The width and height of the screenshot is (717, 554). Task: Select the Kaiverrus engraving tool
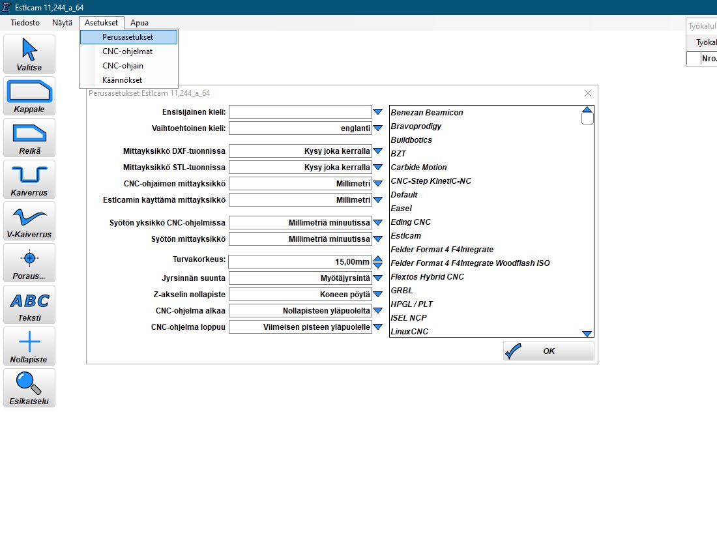(29, 179)
